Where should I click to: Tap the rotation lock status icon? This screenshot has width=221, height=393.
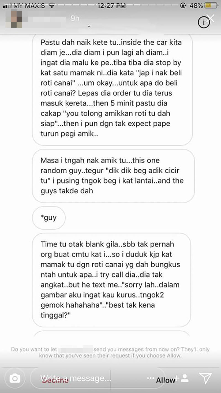point(182,6)
